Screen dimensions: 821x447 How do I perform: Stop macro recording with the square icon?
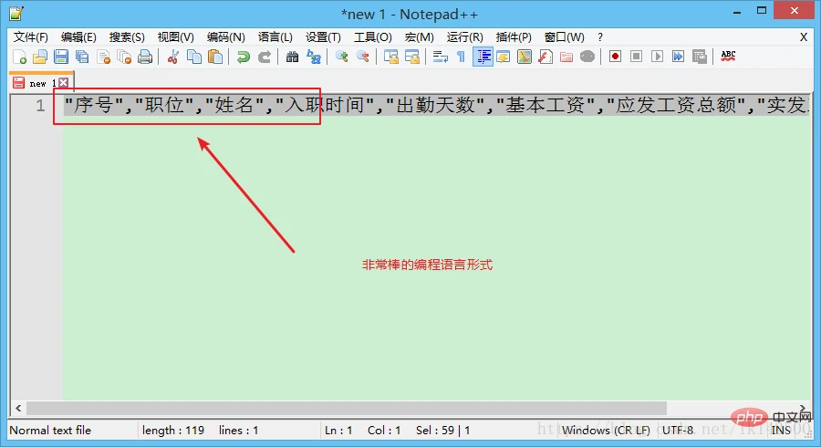(x=636, y=57)
